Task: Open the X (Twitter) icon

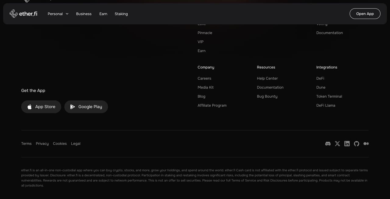Action: click(x=337, y=144)
